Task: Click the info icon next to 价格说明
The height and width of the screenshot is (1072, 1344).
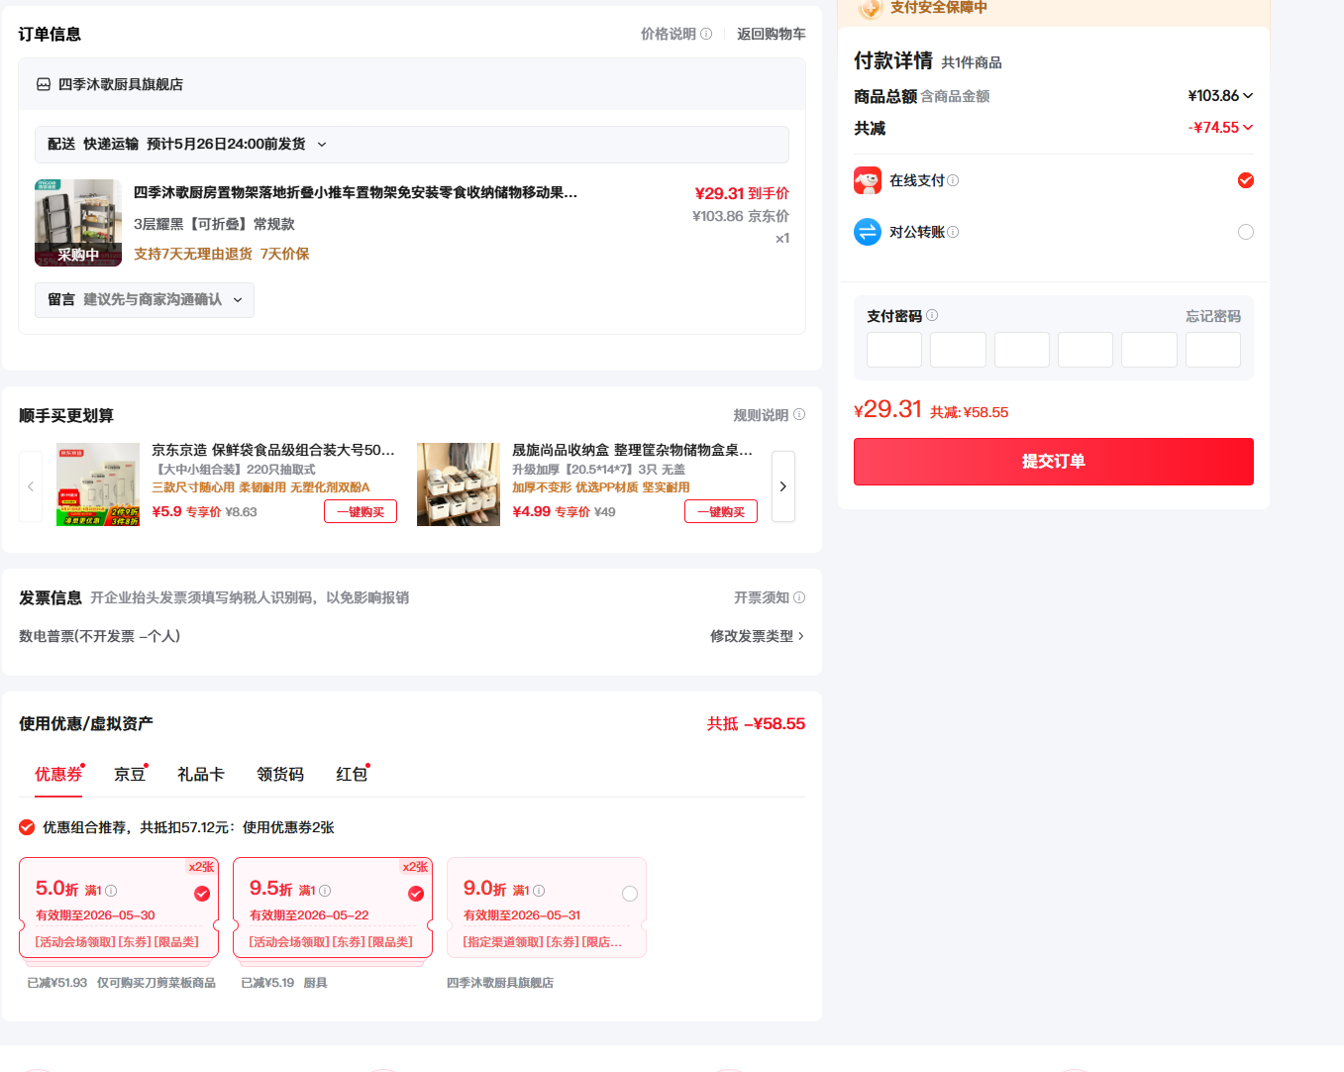Action: point(706,34)
